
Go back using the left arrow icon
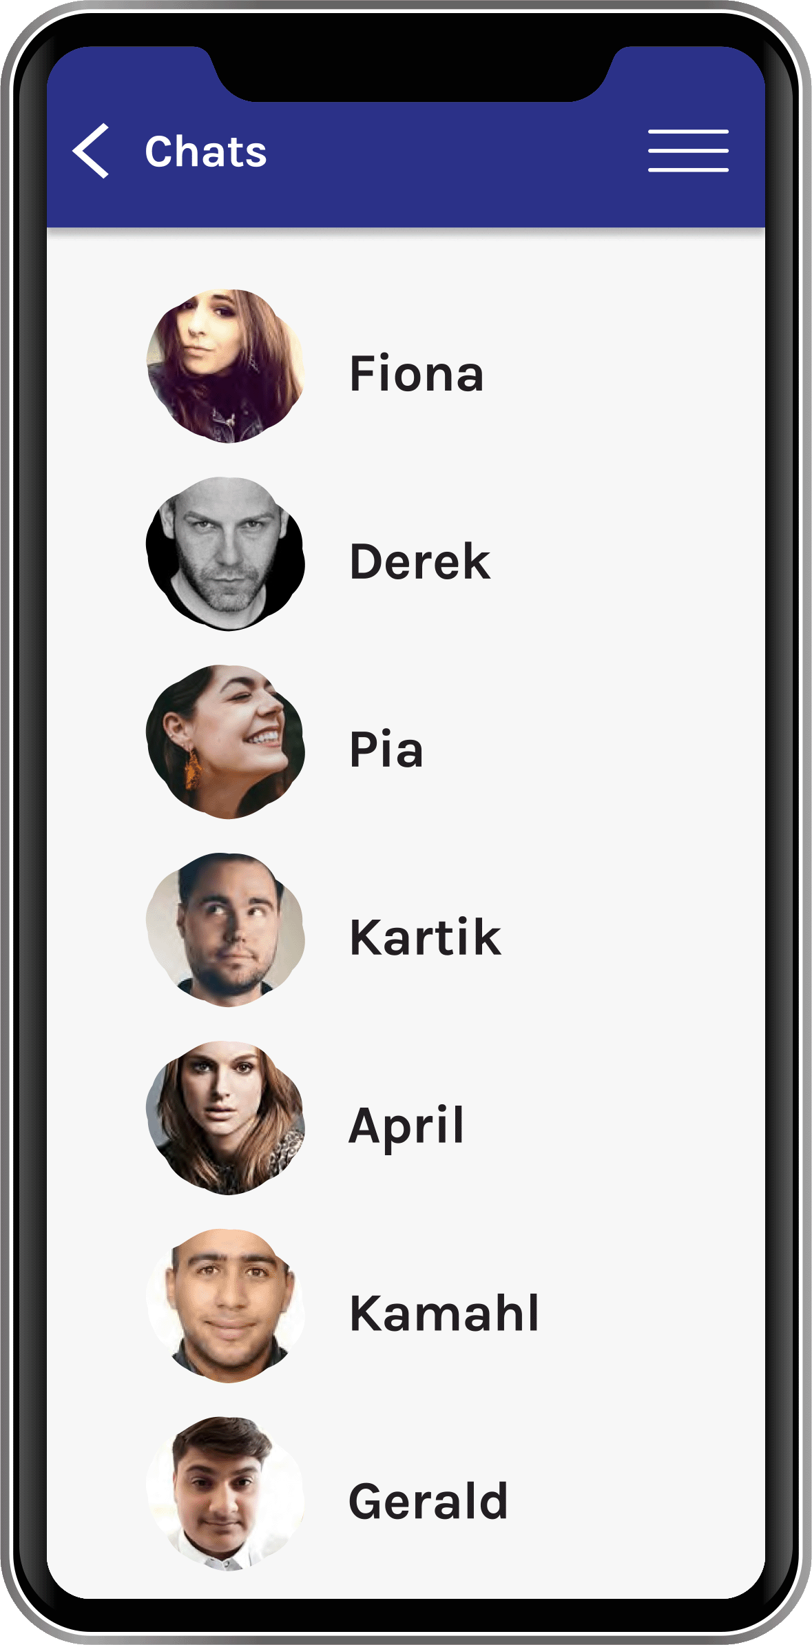(91, 151)
